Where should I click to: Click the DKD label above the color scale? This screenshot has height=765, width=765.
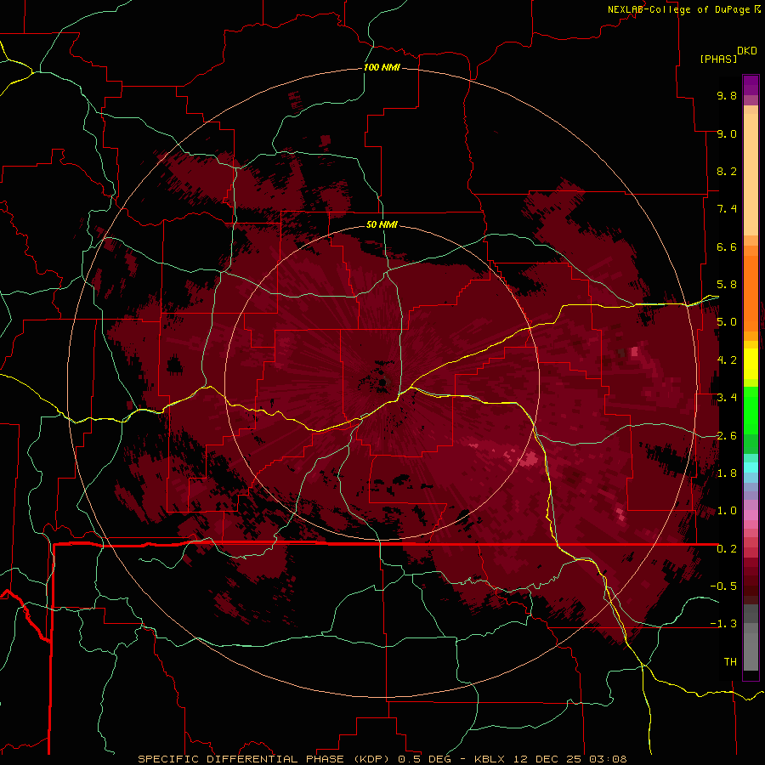tap(747, 51)
